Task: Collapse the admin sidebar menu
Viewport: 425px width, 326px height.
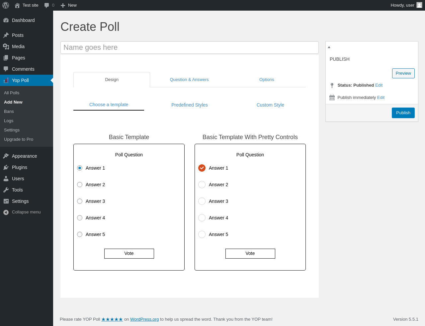Action: click(22, 212)
